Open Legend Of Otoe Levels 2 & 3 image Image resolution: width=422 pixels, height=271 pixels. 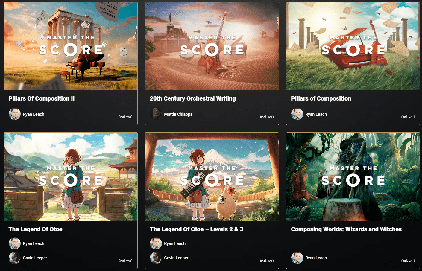pyautogui.click(x=212, y=177)
